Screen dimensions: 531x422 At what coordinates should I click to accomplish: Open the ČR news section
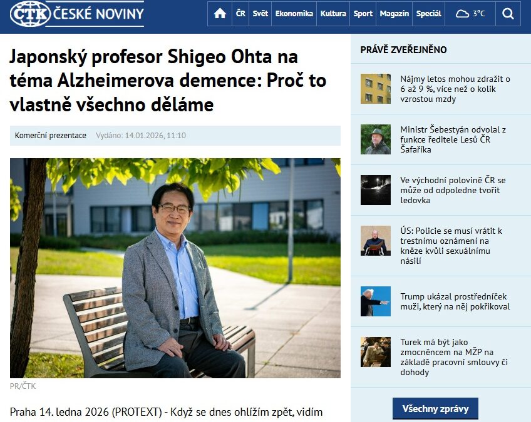(x=240, y=14)
